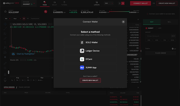
Task: Click the Connect Wallet button in the header
Action: [x=140, y=3]
